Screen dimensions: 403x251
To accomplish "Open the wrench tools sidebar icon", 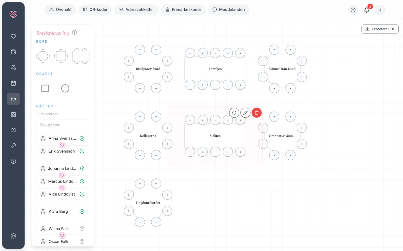I will pos(13,146).
